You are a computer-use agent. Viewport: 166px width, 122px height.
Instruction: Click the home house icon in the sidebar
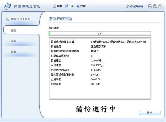[x=8, y=19]
